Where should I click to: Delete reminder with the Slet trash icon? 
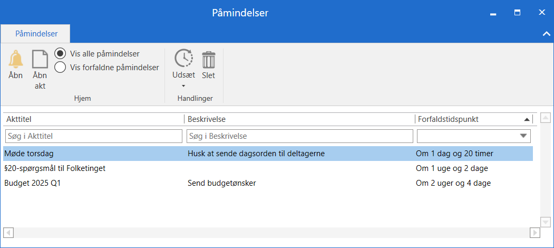click(x=209, y=60)
